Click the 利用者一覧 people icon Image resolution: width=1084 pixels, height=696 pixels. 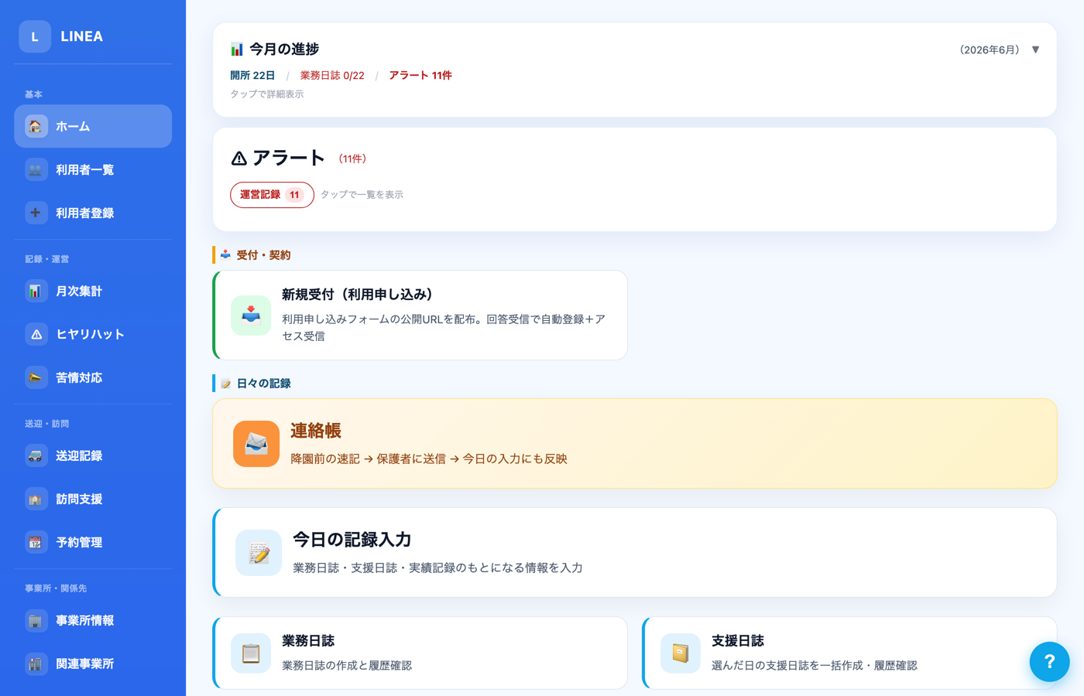[x=36, y=169]
